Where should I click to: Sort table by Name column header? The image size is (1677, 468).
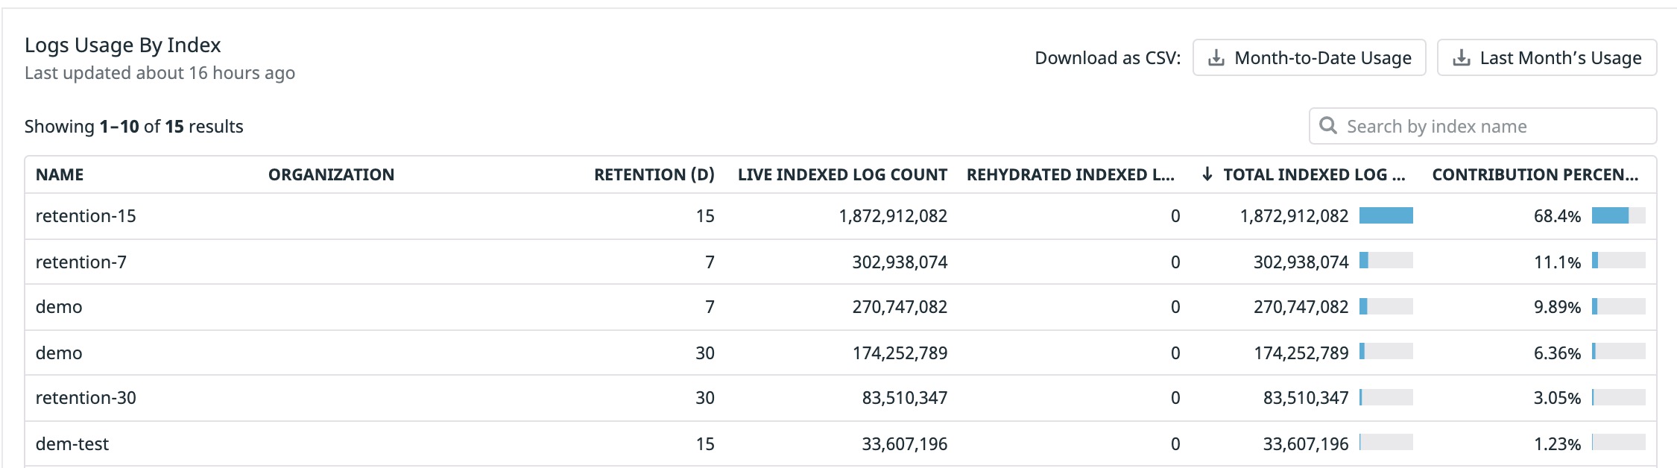click(x=60, y=174)
